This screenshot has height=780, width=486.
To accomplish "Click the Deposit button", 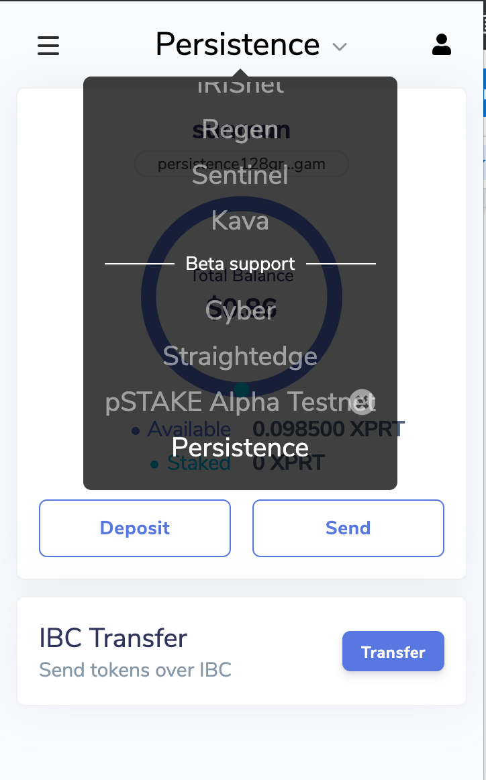I will pos(135,528).
